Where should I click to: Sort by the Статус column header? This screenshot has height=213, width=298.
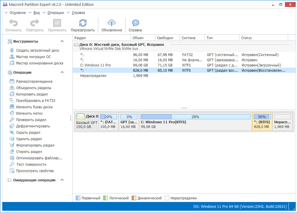click(264, 38)
